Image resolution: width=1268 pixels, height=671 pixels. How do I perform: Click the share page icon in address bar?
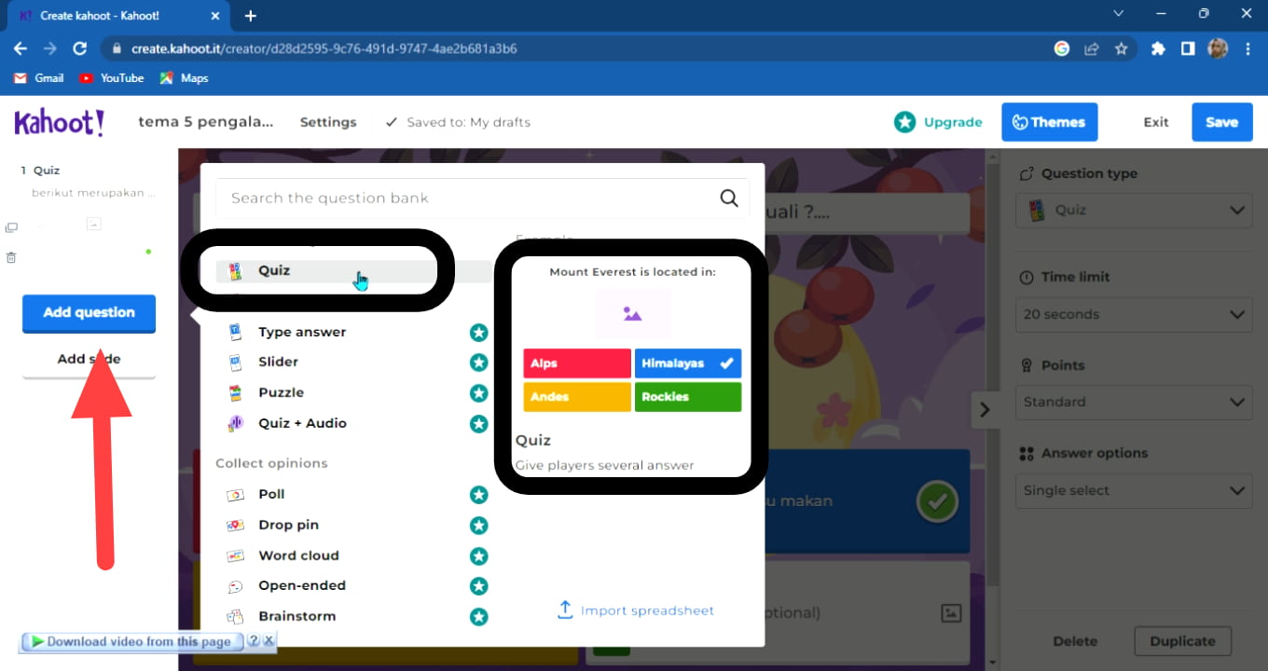point(1091,48)
